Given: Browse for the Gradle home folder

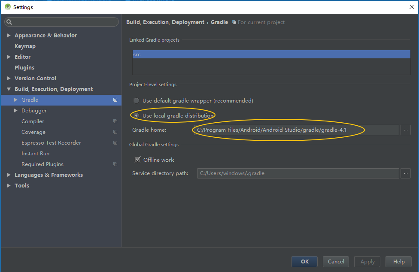Looking at the screenshot, I should [406, 130].
